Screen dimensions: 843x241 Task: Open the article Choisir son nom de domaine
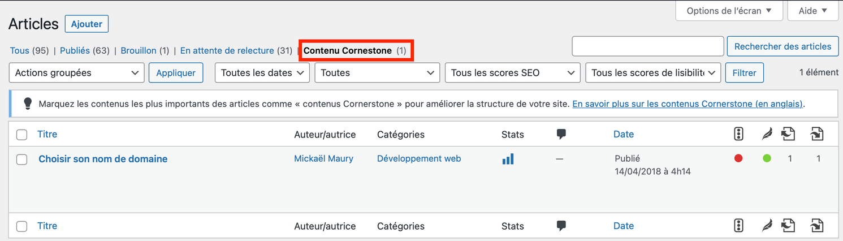[103, 159]
